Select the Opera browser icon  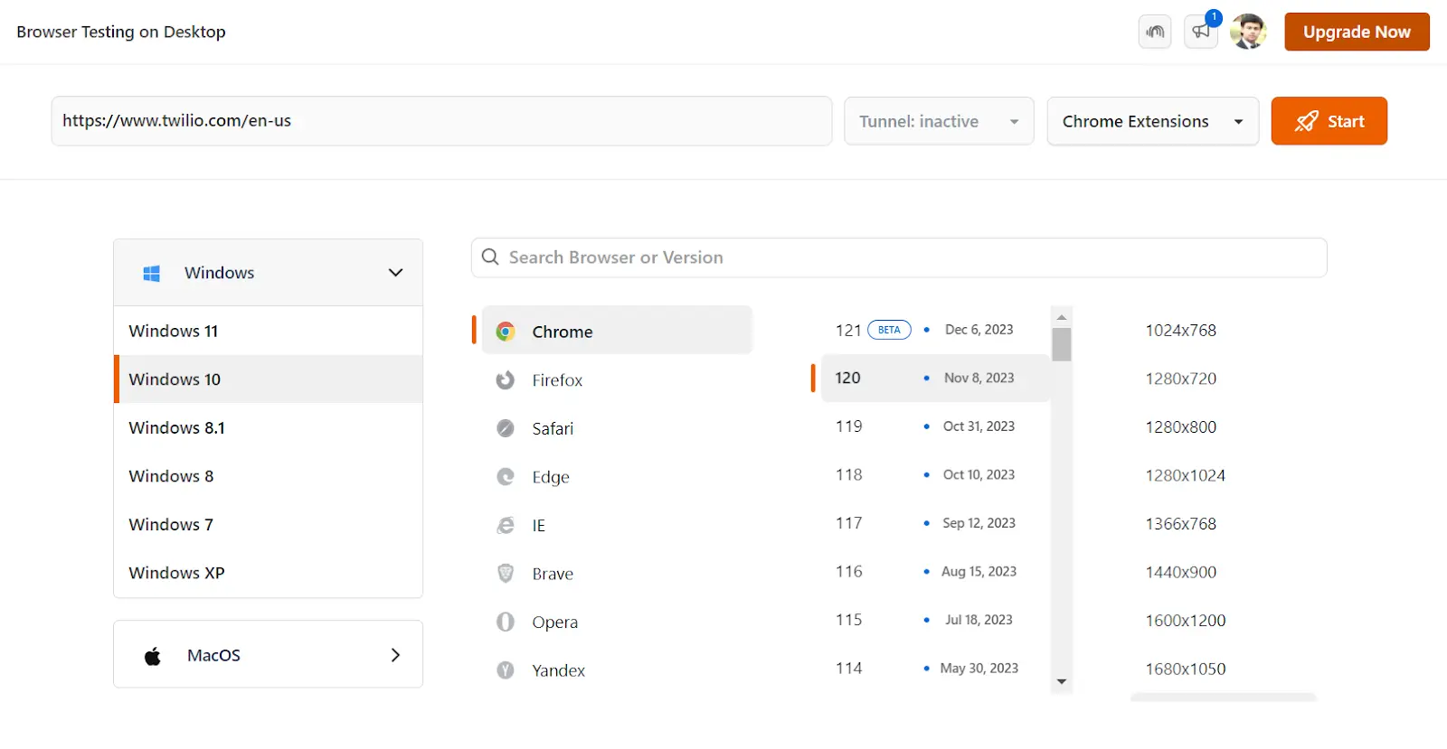pyautogui.click(x=506, y=622)
